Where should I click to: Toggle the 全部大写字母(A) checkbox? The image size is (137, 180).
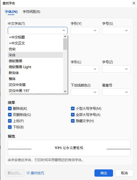(73, 115)
